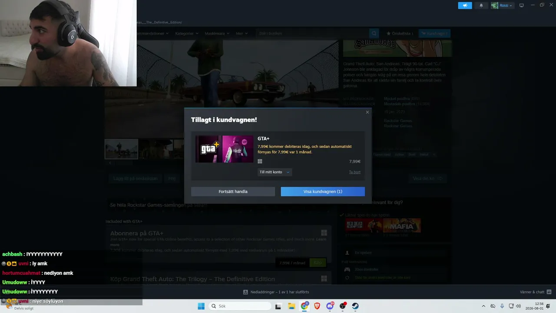Screen dimensions: 556x313
Task: Click the Mafia game capsule
Action: [x=402, y=225]
